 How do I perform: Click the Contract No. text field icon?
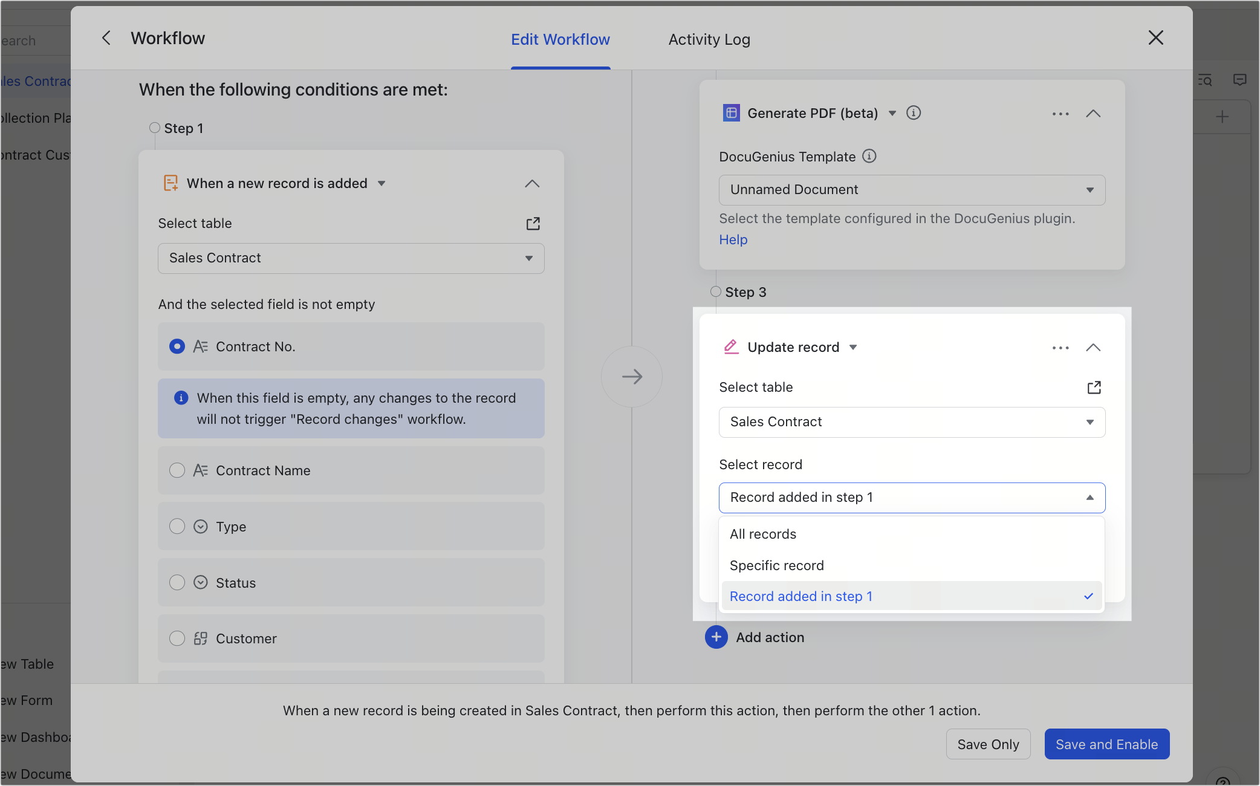(200, 346)
